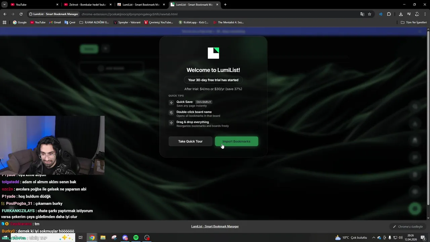Image resolution: width=430 pixels, height=242 pixels.
Task: Open the Chrome profile avatar
Action: pos(417,14)
